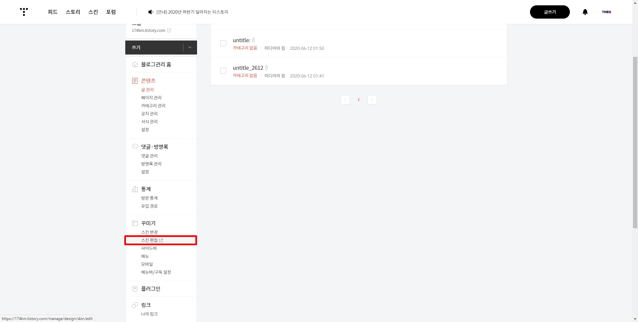
Task: Click the home icon beside 블로그관리 홈
Action: tap(135, 64)
